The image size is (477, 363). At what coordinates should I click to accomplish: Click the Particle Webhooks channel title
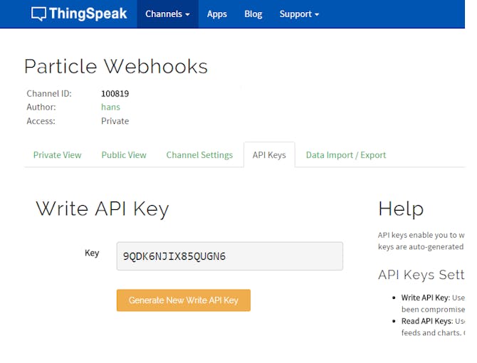[116, 66]
